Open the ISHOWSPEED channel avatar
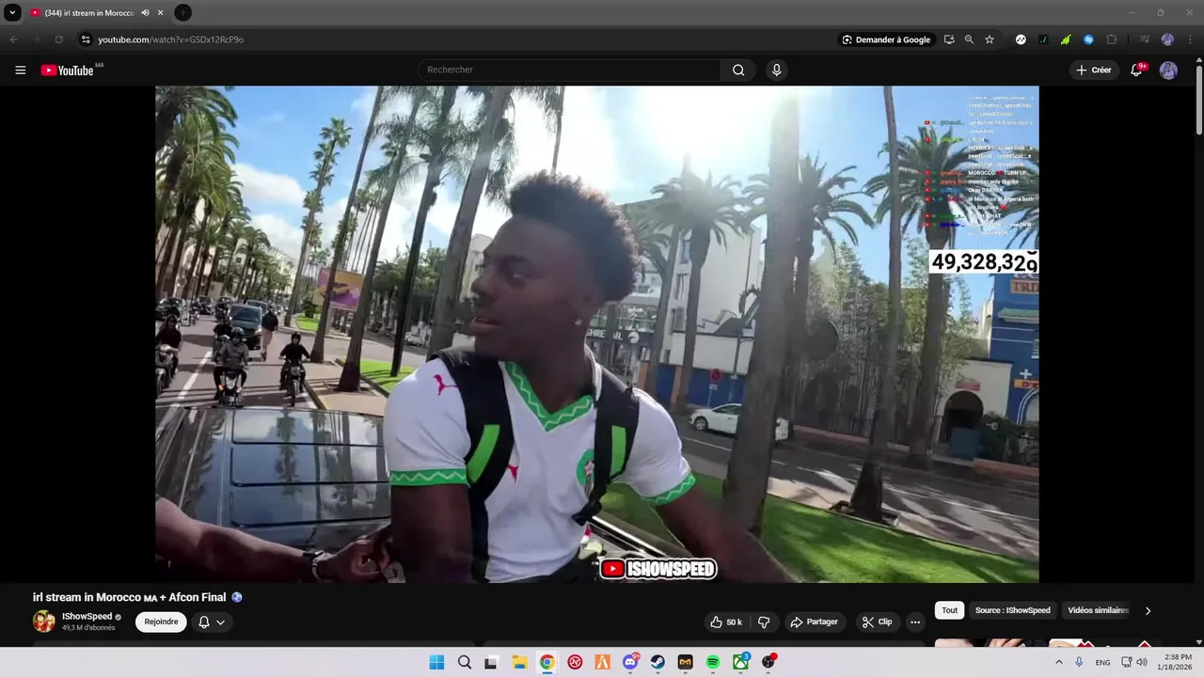This screenshot has height=677, width=1204. (x=44, y=622)
